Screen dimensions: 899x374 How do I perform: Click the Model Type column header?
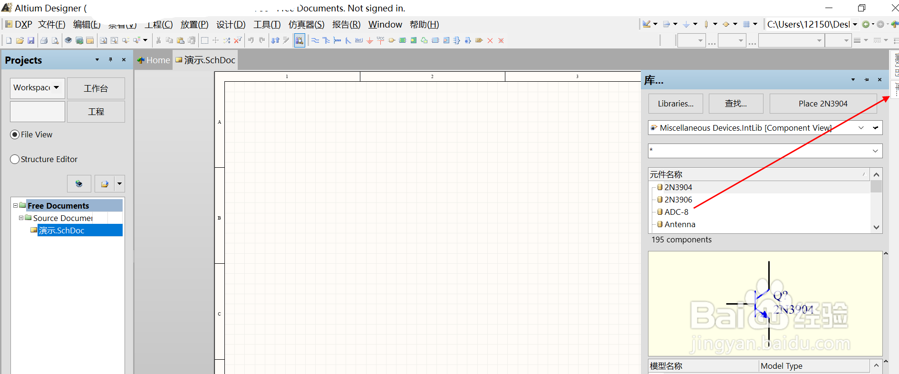coord(814,366)
